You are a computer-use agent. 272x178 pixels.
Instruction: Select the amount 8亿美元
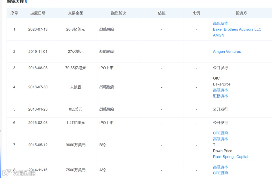click(x=76, y=109)
